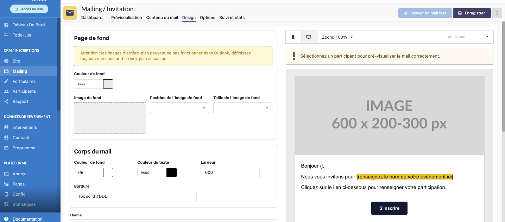505x222 pixels.
Task: Switch to desktop preview icon
Action: pos(309,37)
